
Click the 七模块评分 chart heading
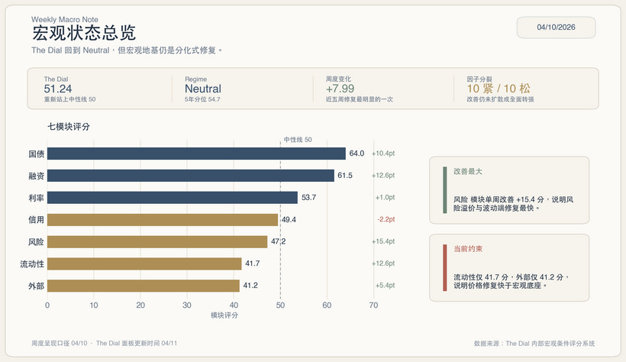point(69,127)
